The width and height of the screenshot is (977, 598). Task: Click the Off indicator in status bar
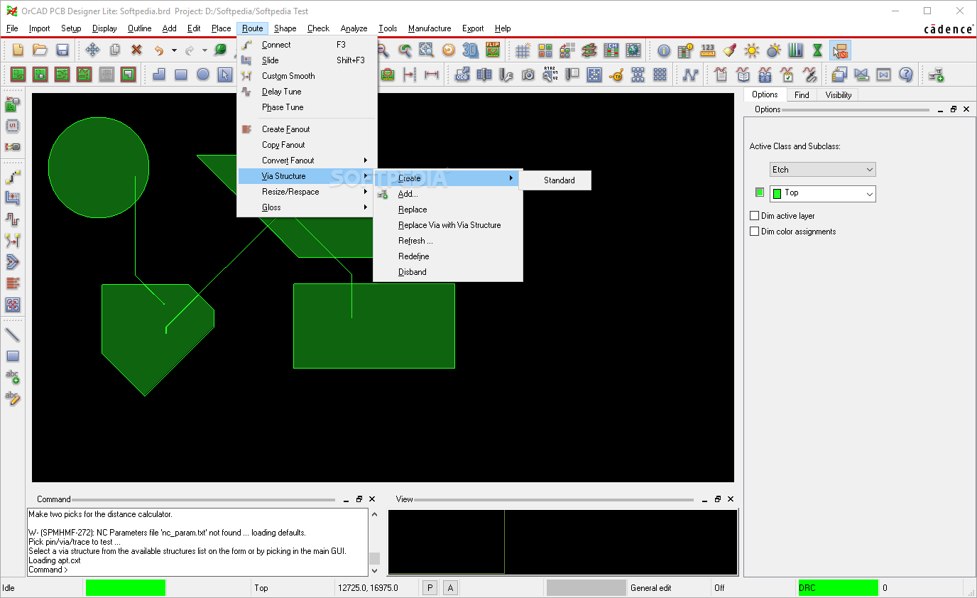[720, 588]
